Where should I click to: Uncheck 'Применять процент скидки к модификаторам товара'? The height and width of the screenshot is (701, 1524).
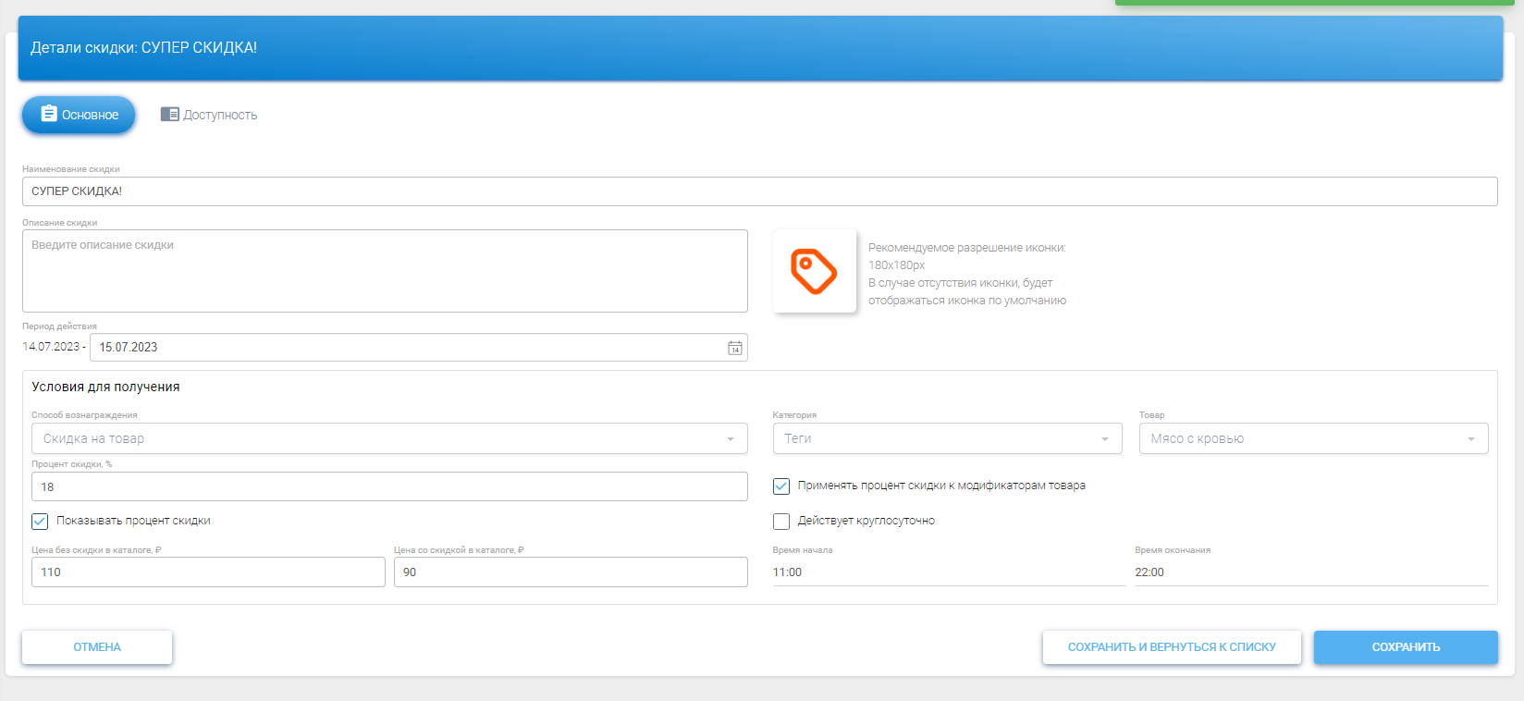[781, 486]
